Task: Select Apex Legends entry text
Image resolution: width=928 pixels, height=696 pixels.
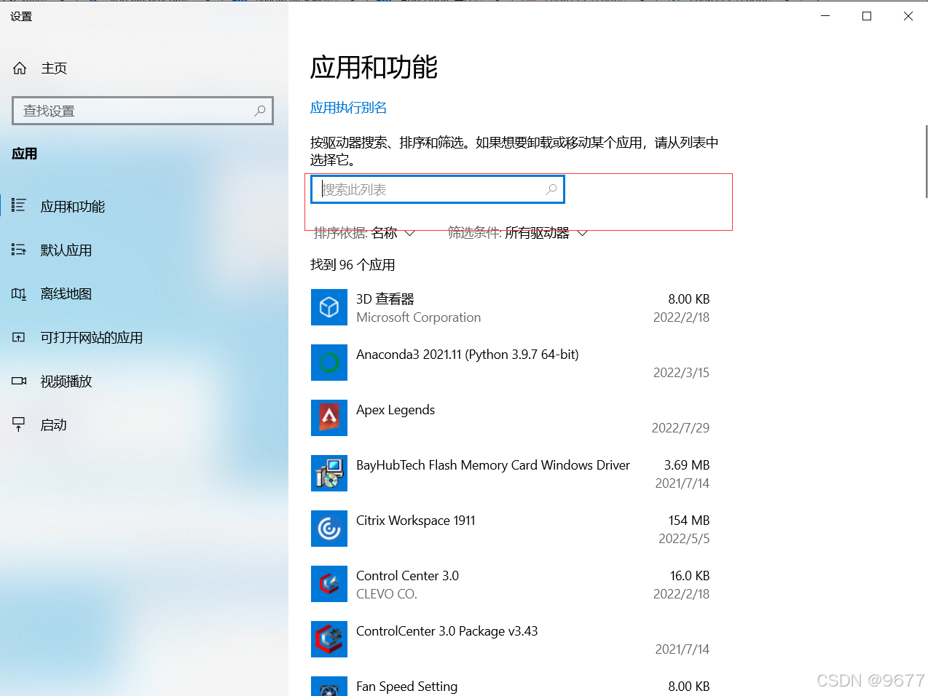Action: pos(396,409)
